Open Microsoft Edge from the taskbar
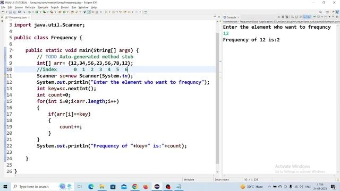This screenshot has height=191, width=340. point(91,186)
